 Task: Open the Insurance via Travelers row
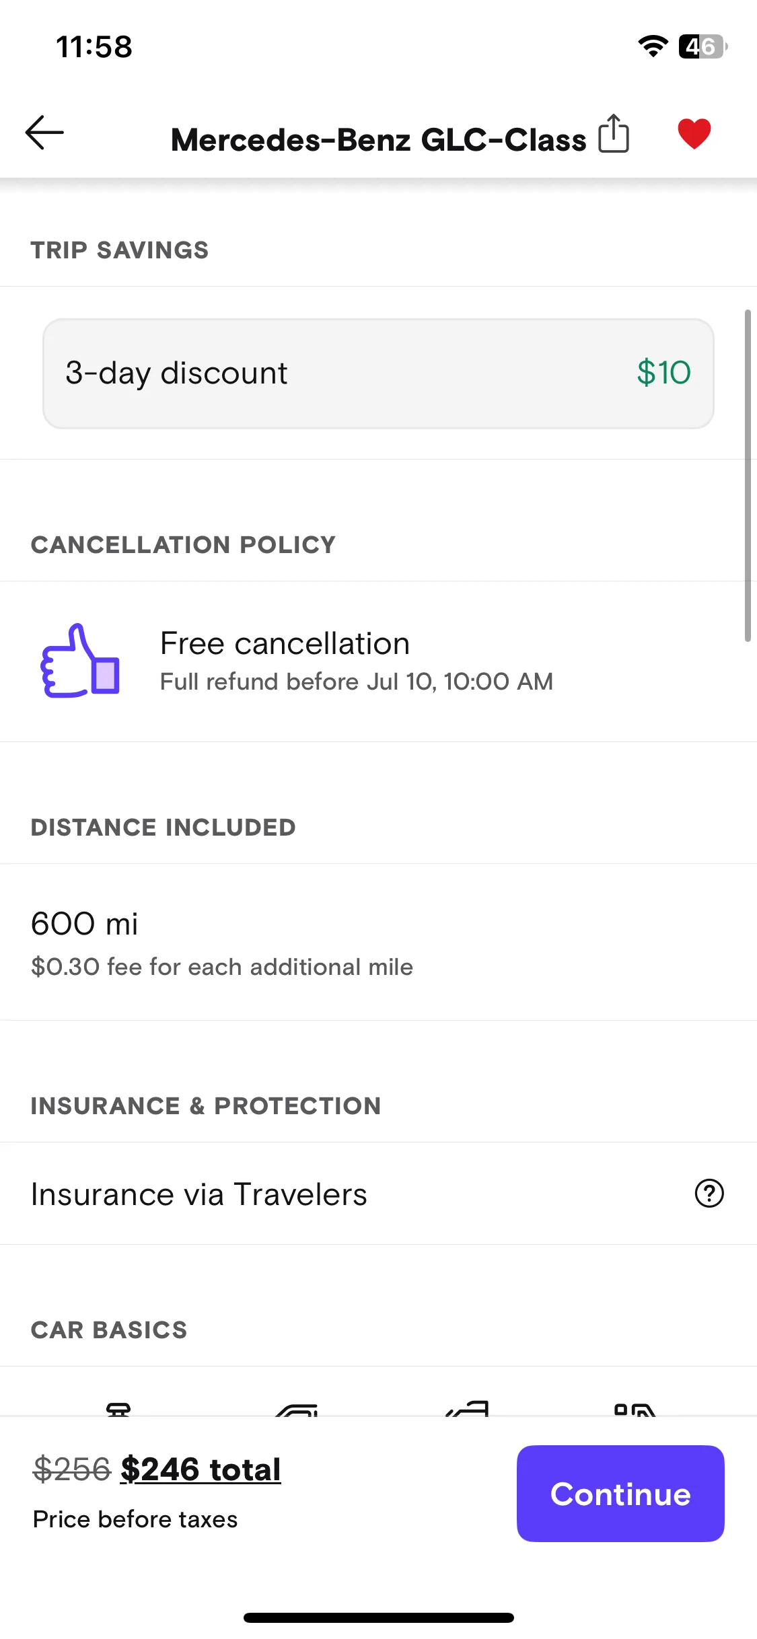pos(378,1194)
